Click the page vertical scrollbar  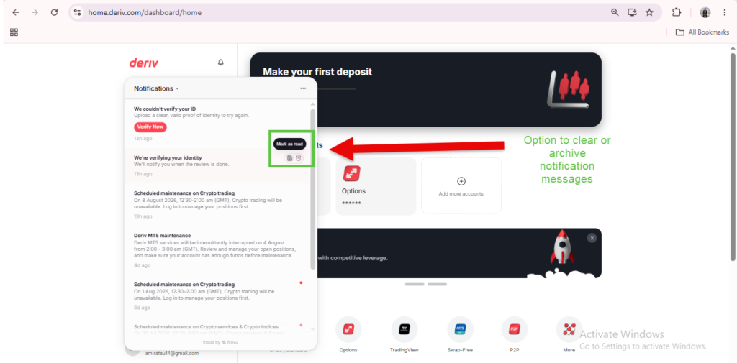tap(733, 156)
